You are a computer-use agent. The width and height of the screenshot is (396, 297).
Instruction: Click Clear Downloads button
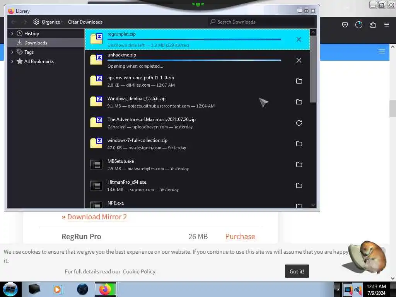click(85, 22)
